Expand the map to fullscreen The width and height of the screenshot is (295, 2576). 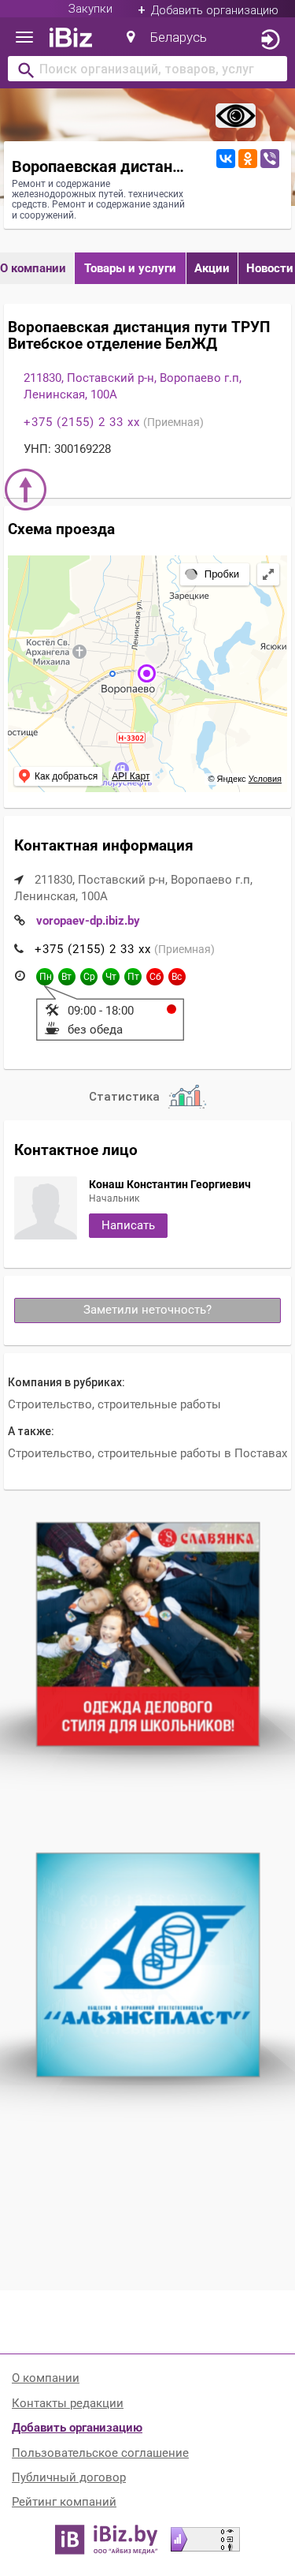pyautogui.click(x=268, y=574)
